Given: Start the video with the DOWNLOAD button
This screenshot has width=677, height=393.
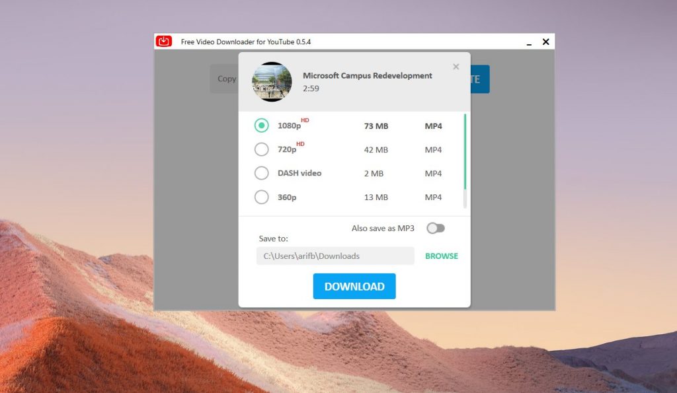Looking at the screenshot, I should click(x=354, y=286).
